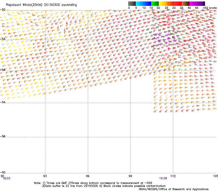Click the 102 longitude axis label
This screenshot has height=191, width=218.
tap(173, 176)
